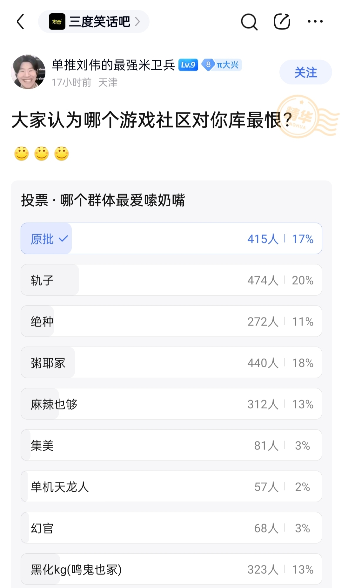This screenshot has width=341, height=588.
Task: Tap the Lv.9 level badge
Action: pos(188,65)
